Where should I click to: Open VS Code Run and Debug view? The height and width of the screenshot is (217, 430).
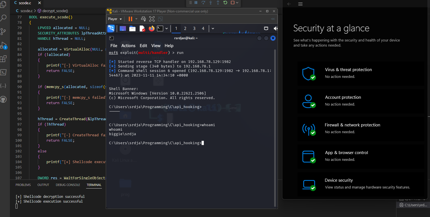click(x=3, y=45)
